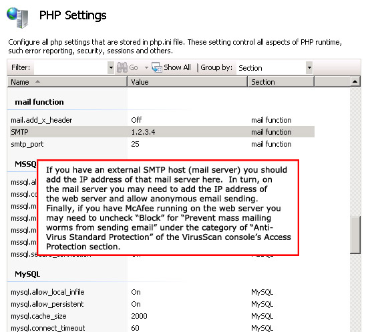
Task: Collapse the mail function group header
Action: pos(39,102)
